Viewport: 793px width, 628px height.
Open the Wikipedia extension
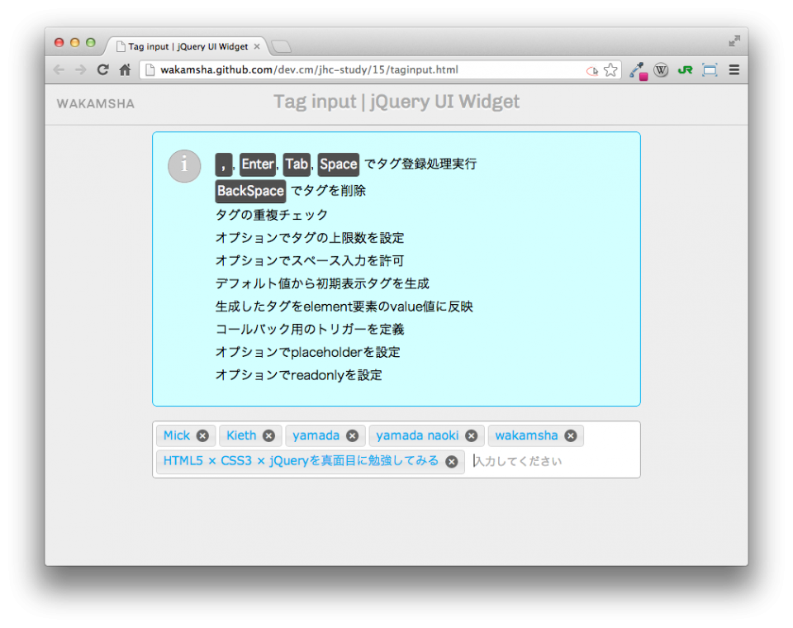point(661,70)
